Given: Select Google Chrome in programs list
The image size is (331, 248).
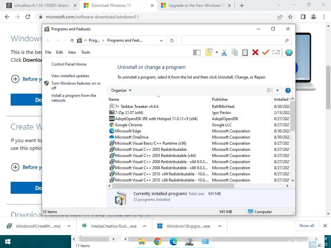Looking at the screenshot, I should coord(126,125).
